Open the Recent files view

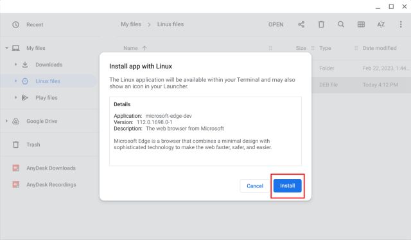coord(35,24)
